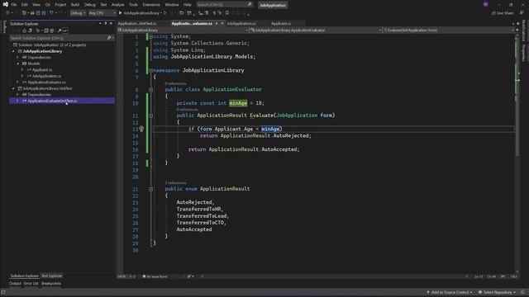Collapse the namespace code block
Viewport: 529px width, 297px height.
pyautogui.click(x=150, y=70)
